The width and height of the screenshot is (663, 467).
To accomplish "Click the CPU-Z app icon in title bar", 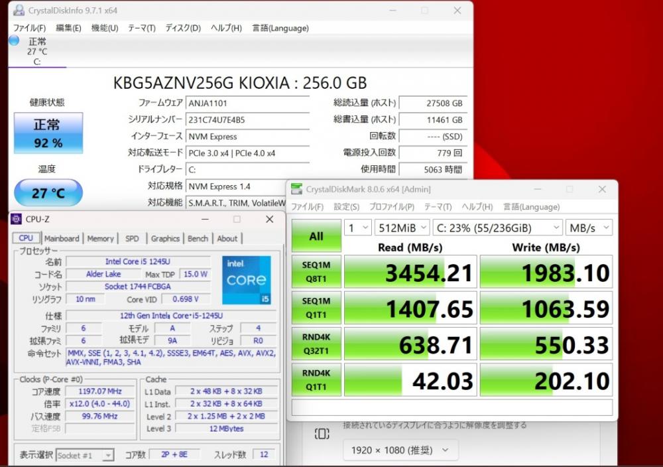I will (x=16, y=219).
